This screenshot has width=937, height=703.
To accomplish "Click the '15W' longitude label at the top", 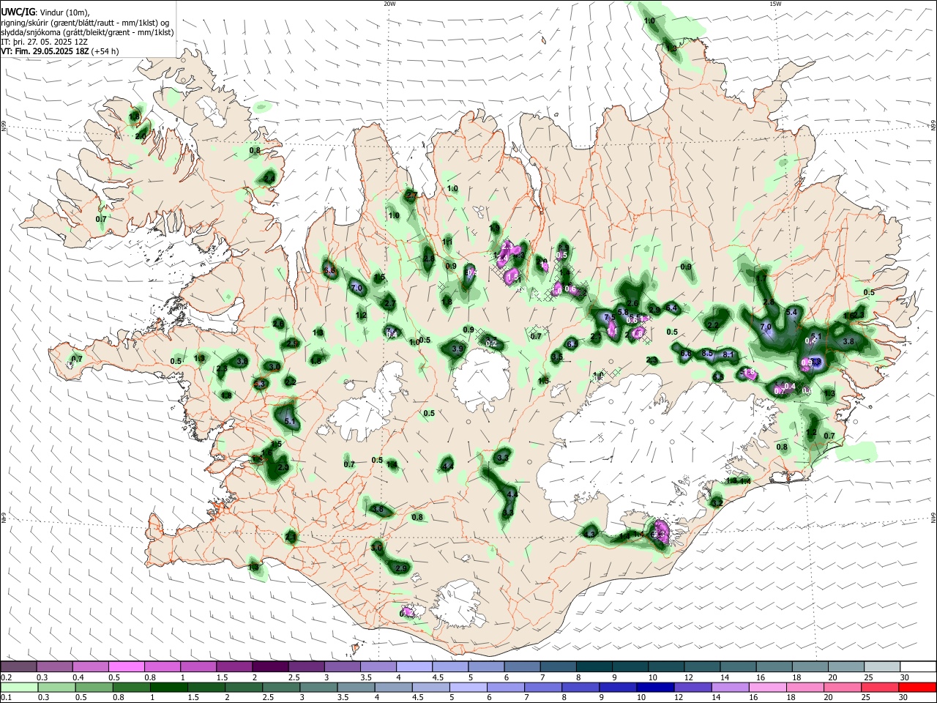I will 775,4.
